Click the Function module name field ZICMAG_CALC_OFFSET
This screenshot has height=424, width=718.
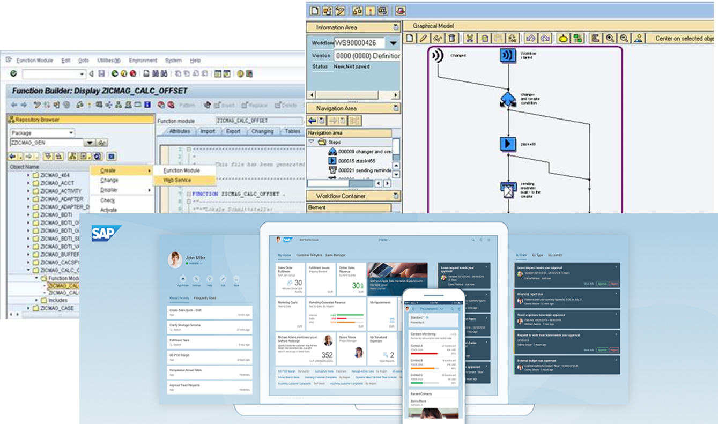[x=259, y=121]
